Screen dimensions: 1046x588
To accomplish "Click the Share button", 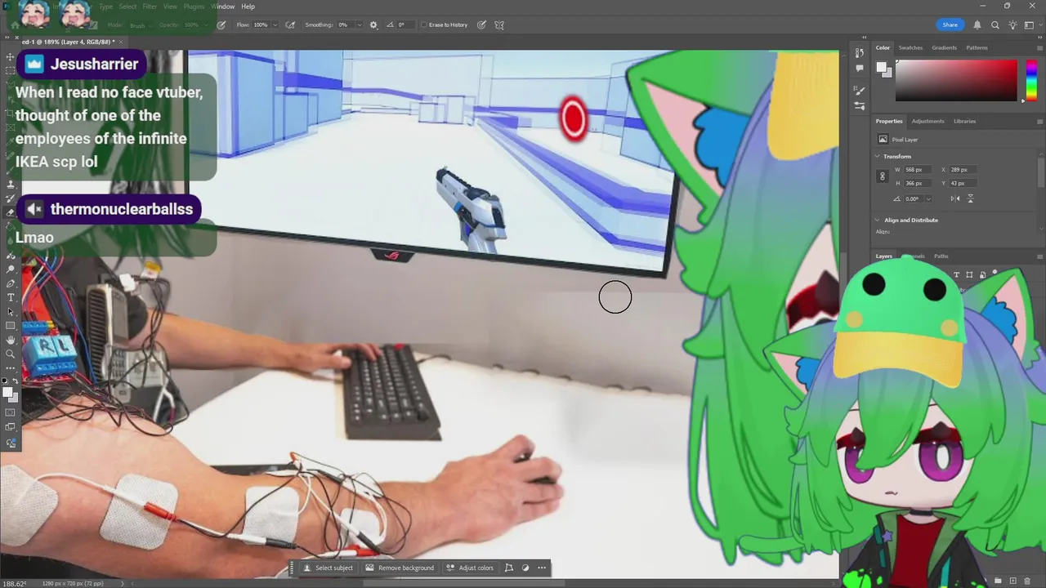I will [950, 25].
